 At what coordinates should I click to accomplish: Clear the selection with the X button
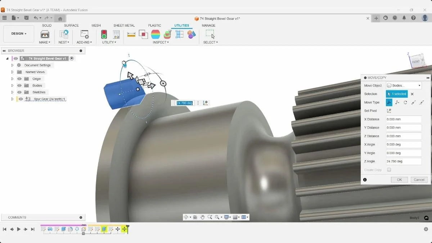412,94
